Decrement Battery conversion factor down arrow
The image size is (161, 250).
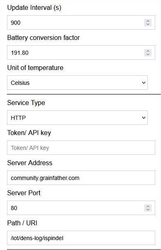pyautogui.click(x=148, y=54)
